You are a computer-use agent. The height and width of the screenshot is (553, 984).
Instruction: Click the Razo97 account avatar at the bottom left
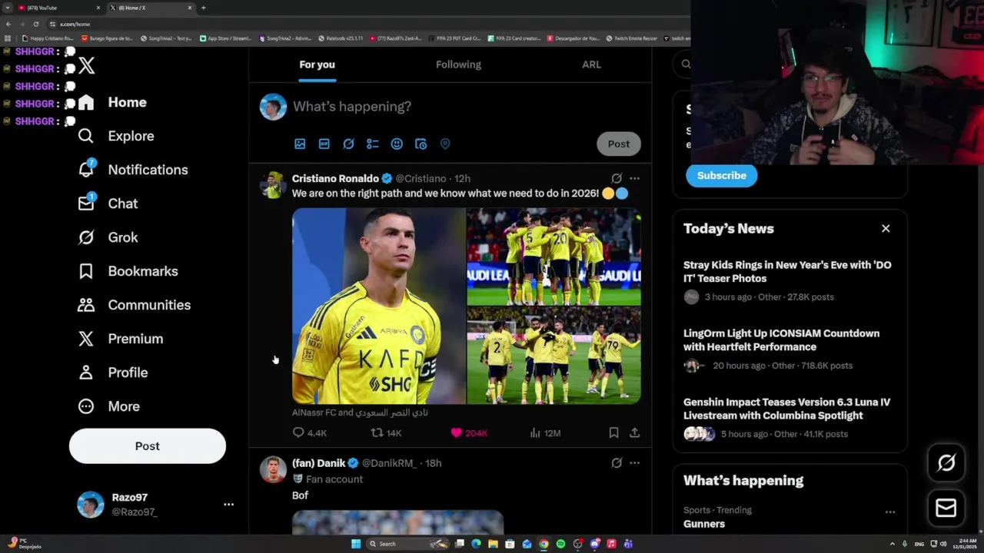tap(91, 505)
